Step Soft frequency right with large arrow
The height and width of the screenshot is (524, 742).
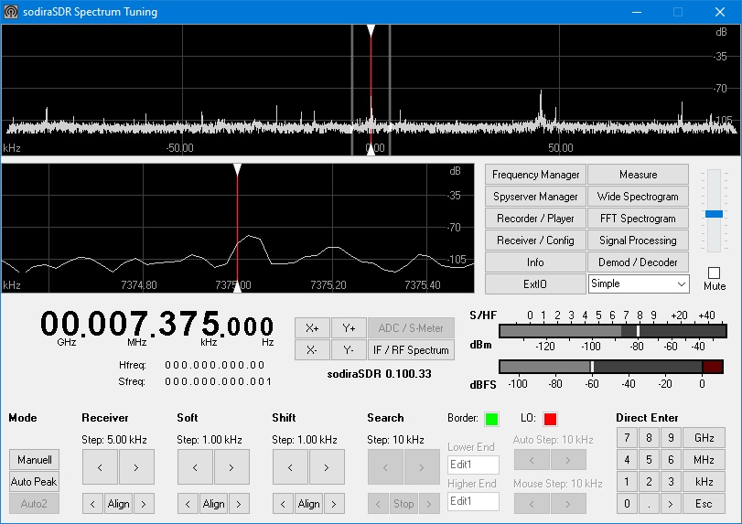(231, 467)
